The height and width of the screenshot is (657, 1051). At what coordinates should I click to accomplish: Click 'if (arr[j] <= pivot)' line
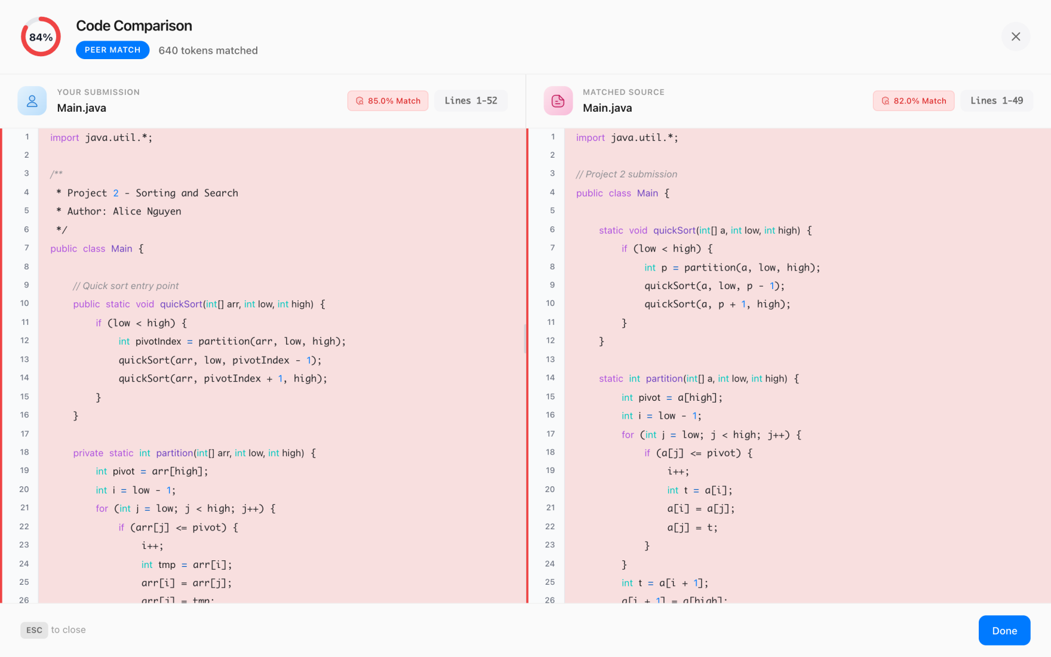click(x=178, y=527)
